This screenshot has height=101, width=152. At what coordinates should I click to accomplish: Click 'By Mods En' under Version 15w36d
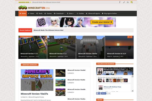pyautogui.click(x=71, y=73)
